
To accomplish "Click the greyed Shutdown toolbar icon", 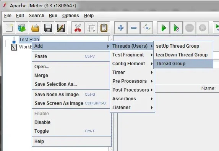I will click(203, 28).
